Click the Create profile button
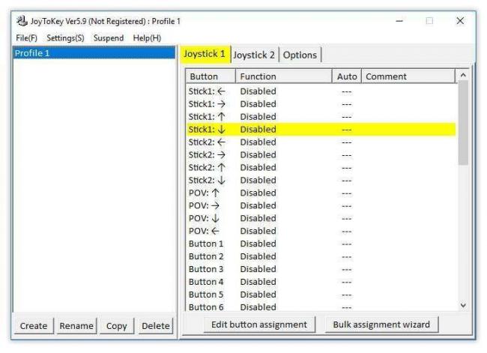 pyautogui.click(x=34, y=326)
